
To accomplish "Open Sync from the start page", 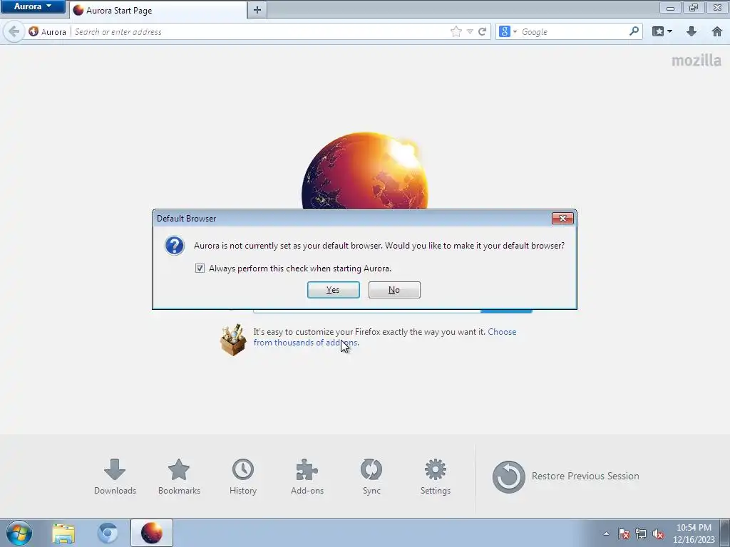I will [x=371, y=476].
